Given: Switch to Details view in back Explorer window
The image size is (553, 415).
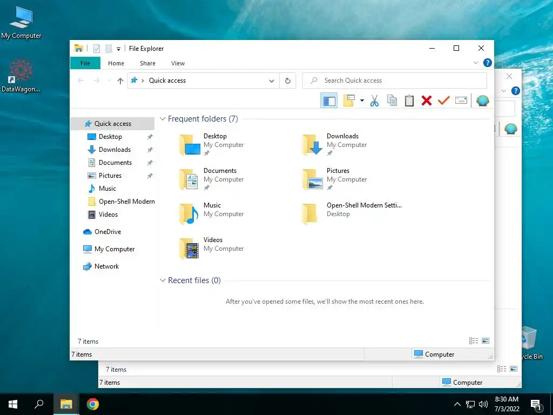Looking at the screenshot, I should coord(502,369).
